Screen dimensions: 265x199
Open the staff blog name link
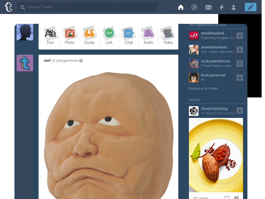click(x=47, y=61)
